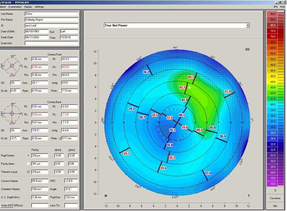Click the OS label on the map
Viewport: 287px width, 211px height.
(247, 49)
